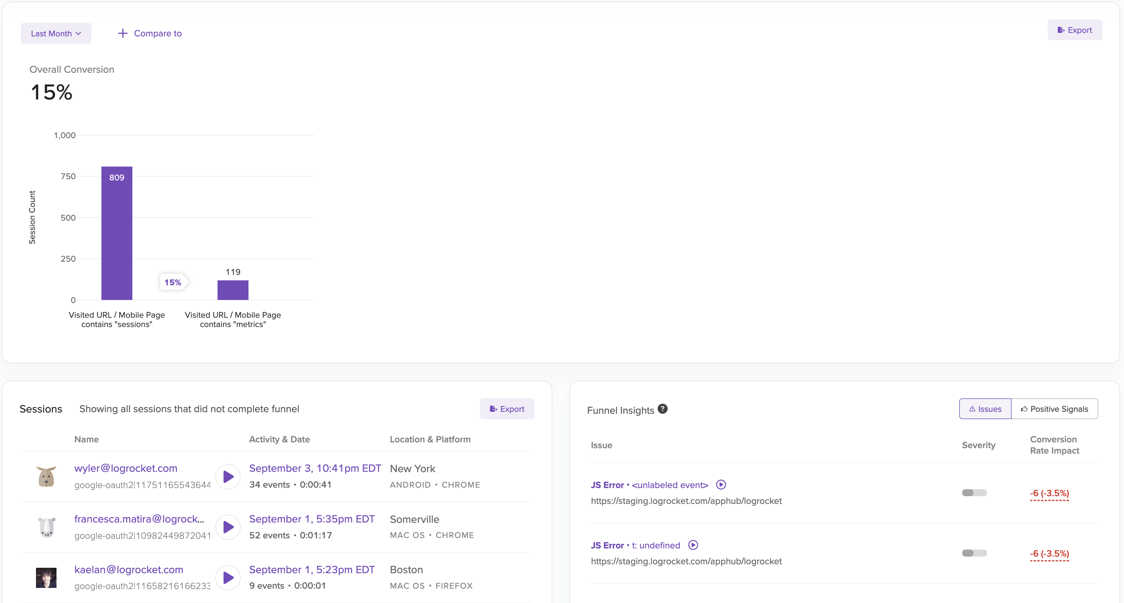This screenshot has height=603, width=1124.
Task: Export the funnel chart from top right
Action: tap(1074, 30)
